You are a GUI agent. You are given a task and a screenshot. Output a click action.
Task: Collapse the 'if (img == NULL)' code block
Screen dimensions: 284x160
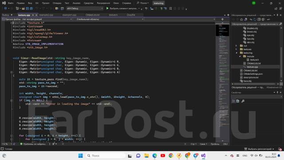[x=12, y=100]
